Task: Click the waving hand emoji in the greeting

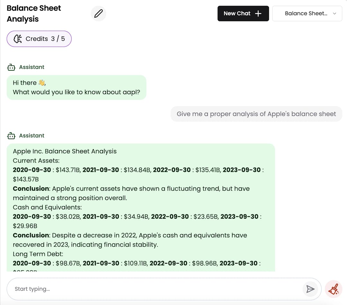Action: [41, 83]
